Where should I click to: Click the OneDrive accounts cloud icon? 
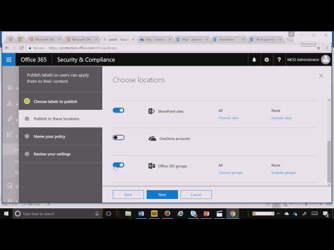tap(152, 139)
